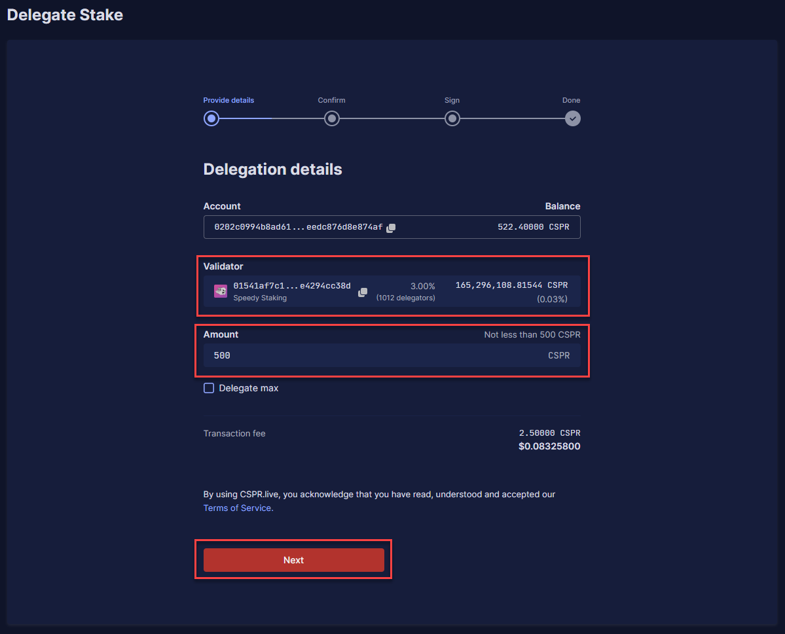The image size is (785, 634).
Task: Click the "Delegate max" label text
Action: pyautogui.click(x=249, y=388)
